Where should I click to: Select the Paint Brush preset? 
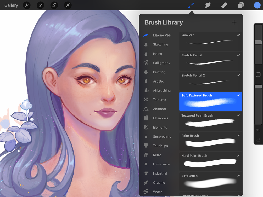point(210,142)
